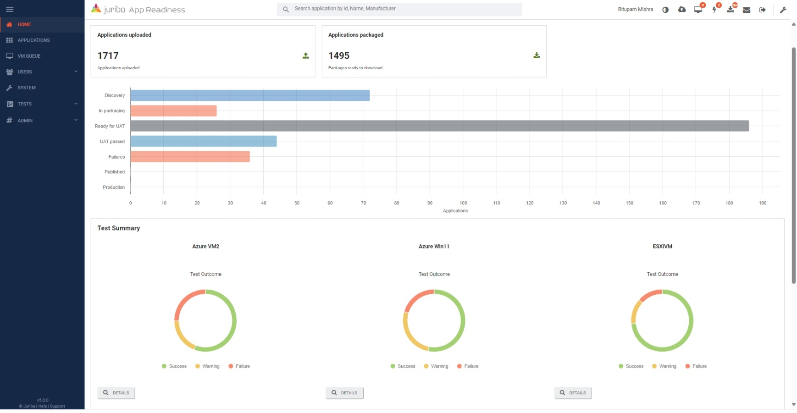Image resolution: width=797 pixels, height=413 pixels.
Task: Toggle dark mode contrast icon
Action: [665, 9]
